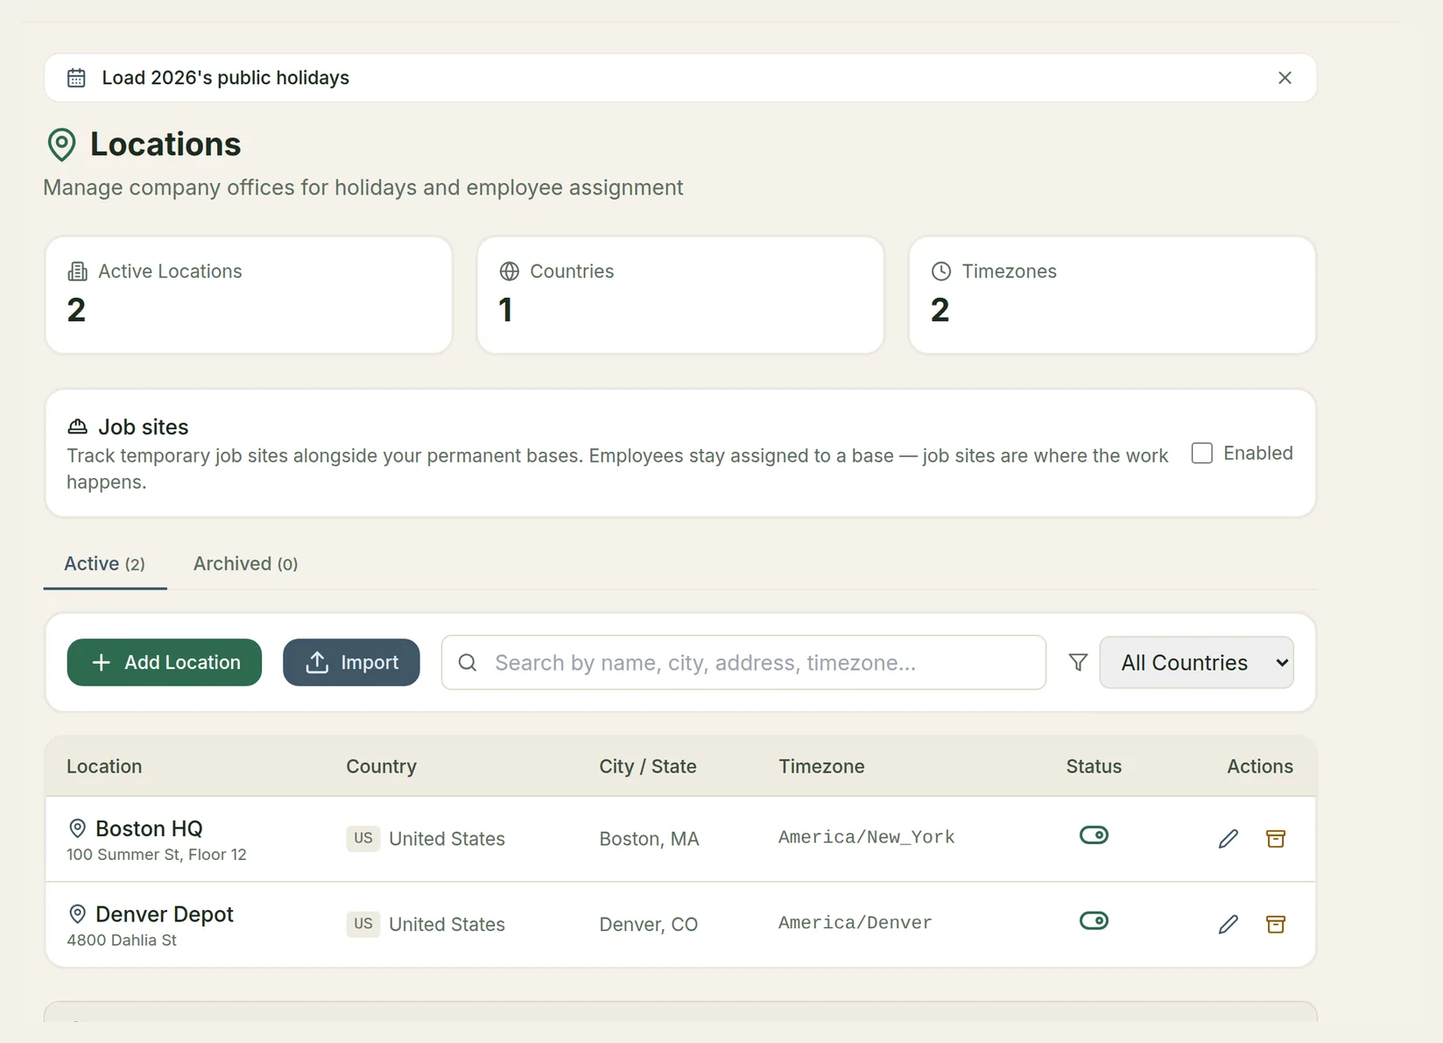Open the All Countries dropdown

1196,663
